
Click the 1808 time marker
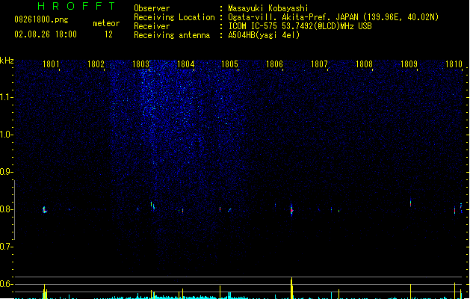tap(364, 64)
